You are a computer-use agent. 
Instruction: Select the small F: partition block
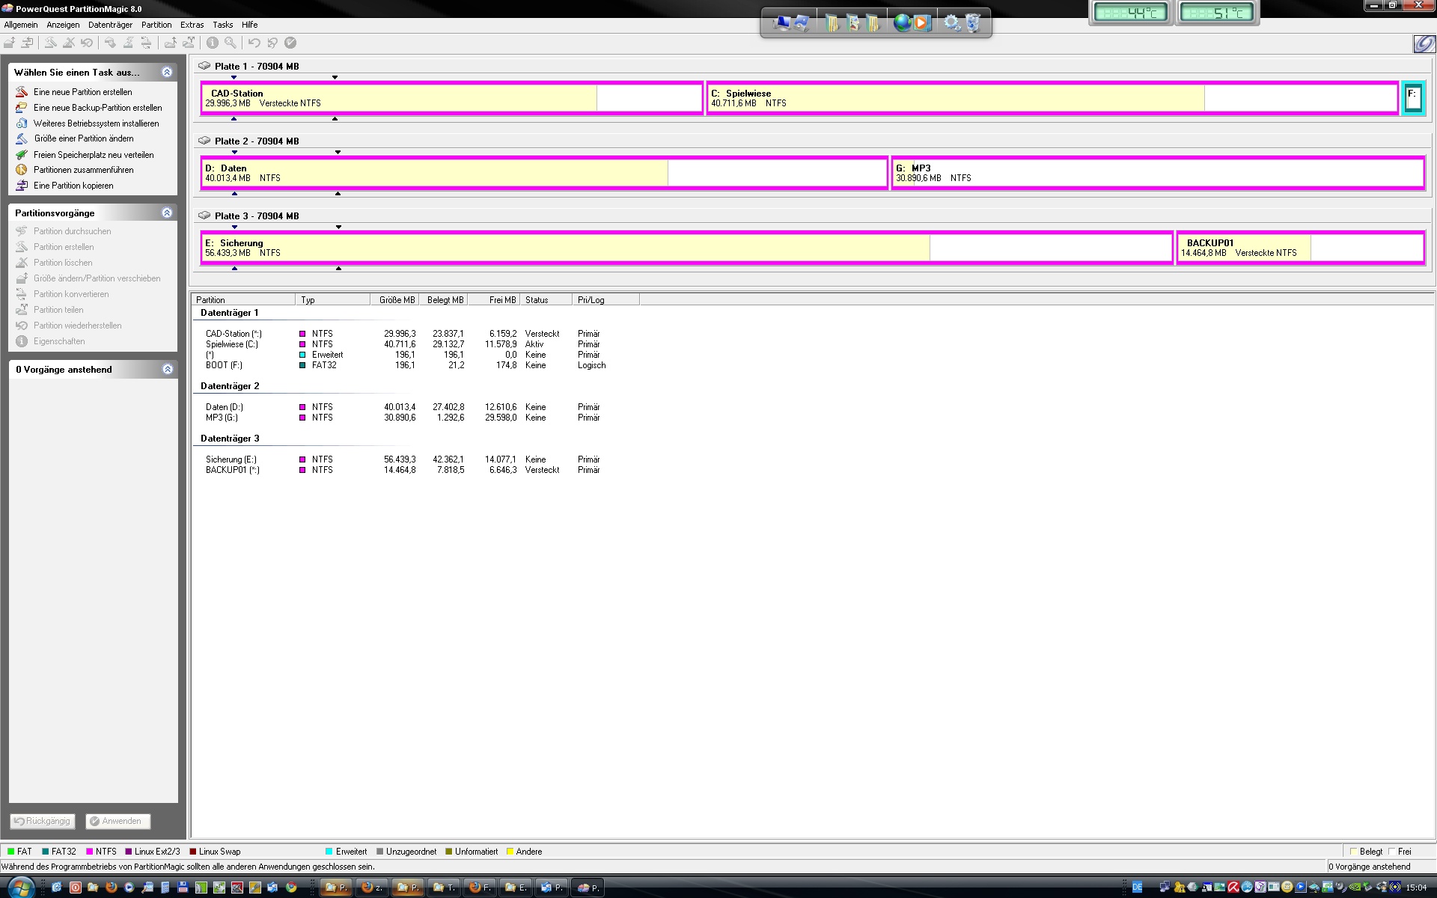pos(1412,98)
